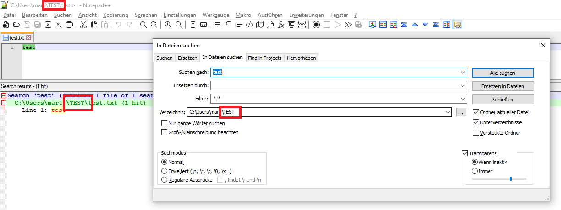
Task: Open the Erweiterungen menu
Action: point(306,15)
